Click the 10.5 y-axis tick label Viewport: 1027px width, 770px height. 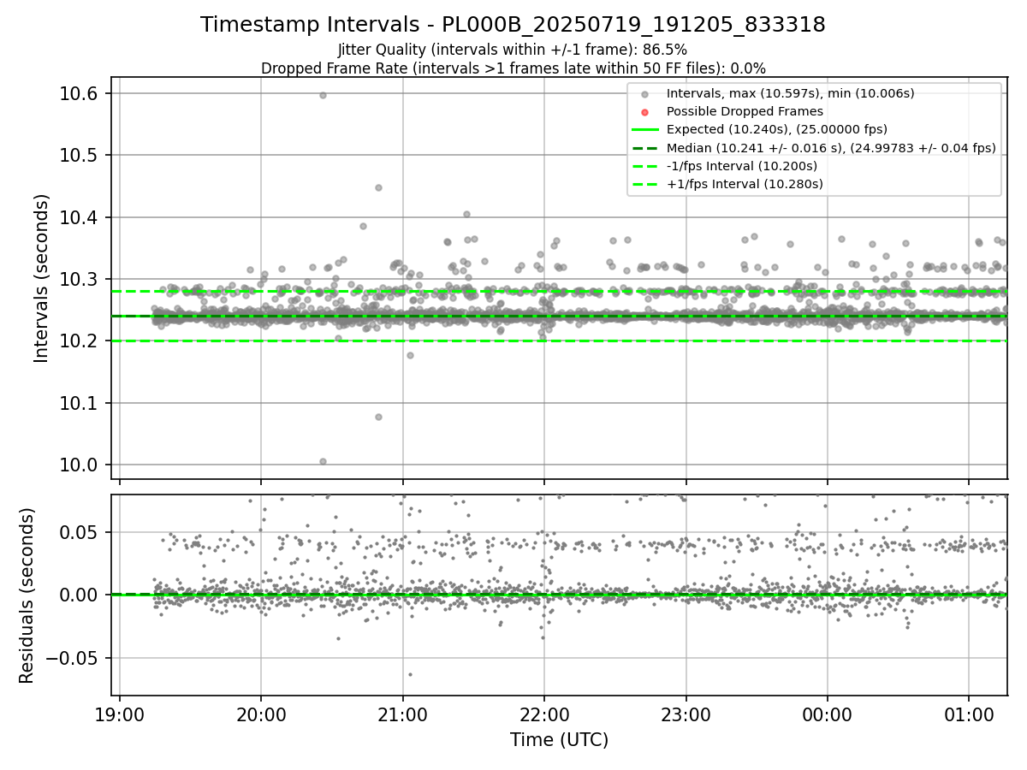tap(80, 155)
